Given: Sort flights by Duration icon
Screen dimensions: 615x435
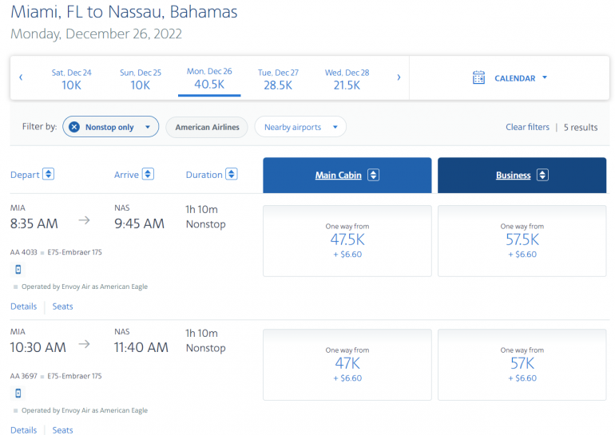Looking at the screenshot, I should 232,174.
